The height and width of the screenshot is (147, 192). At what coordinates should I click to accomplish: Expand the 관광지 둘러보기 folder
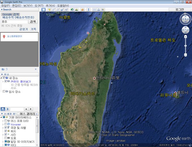coord(3,81)
